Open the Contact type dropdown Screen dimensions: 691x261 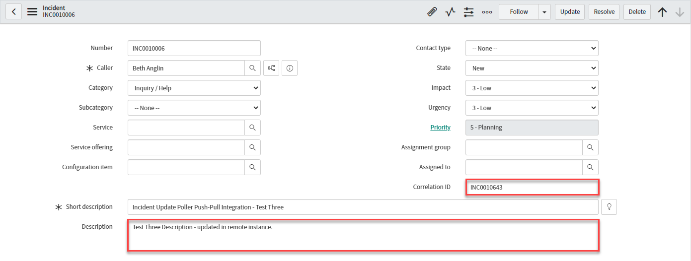(x=532, y=48)
